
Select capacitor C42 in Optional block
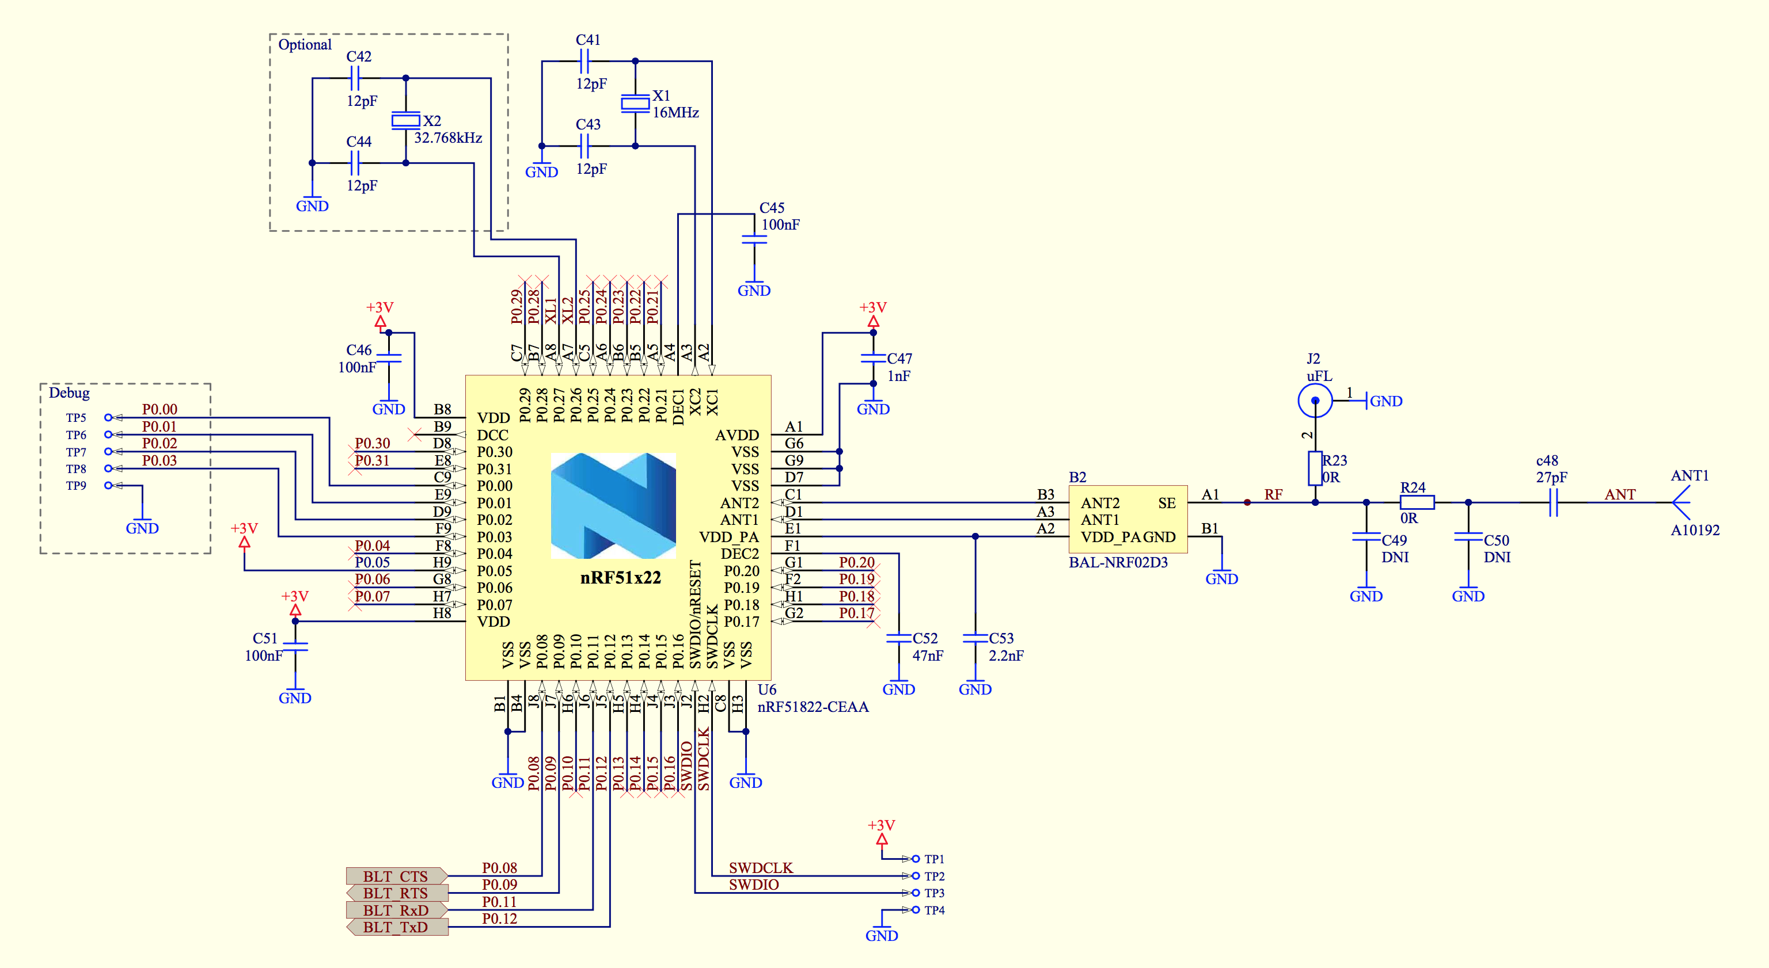[x=354, y=78]
